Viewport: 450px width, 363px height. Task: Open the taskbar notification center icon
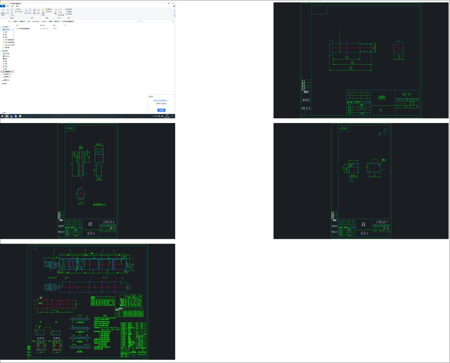tap(172, 116)
